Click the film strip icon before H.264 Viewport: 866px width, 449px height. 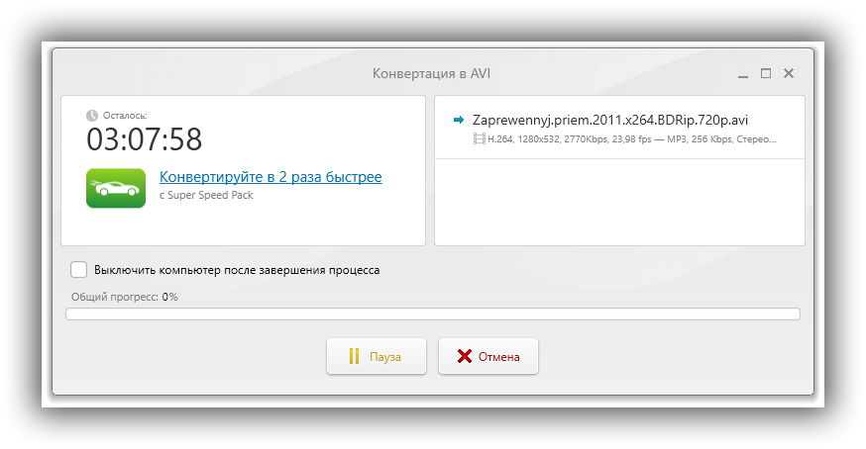(x=480, y=139)
